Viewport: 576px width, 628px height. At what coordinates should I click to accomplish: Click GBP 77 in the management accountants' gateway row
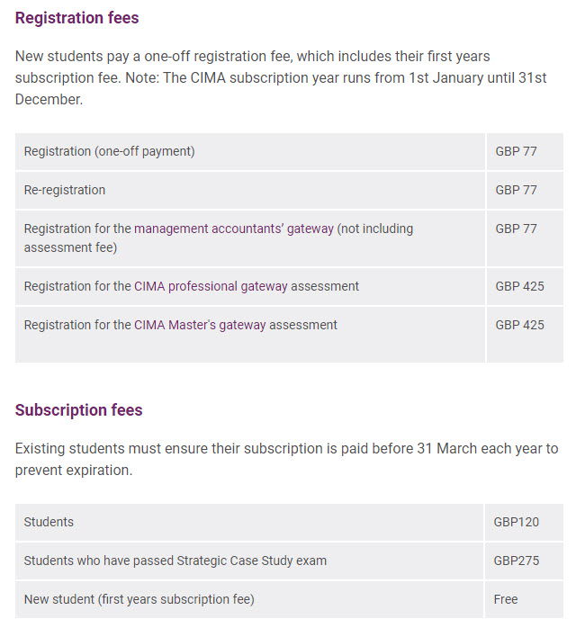pos(516,229)
